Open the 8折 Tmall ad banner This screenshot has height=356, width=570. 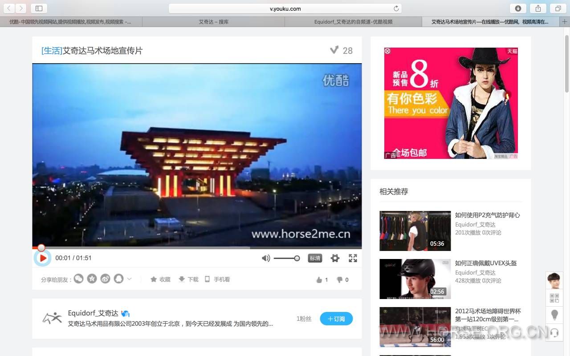(x=451, y=103)
